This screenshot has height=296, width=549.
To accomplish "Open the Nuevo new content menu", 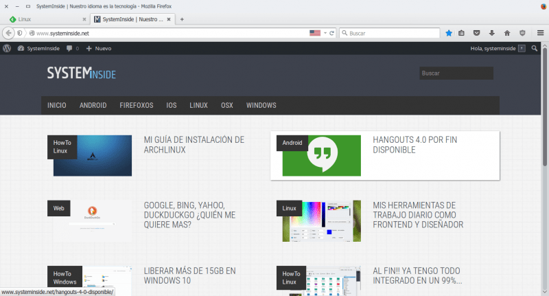I will click(x=99, y=48).
